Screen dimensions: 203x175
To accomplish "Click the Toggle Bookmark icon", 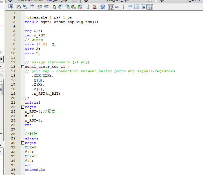I will pos(54,7).
